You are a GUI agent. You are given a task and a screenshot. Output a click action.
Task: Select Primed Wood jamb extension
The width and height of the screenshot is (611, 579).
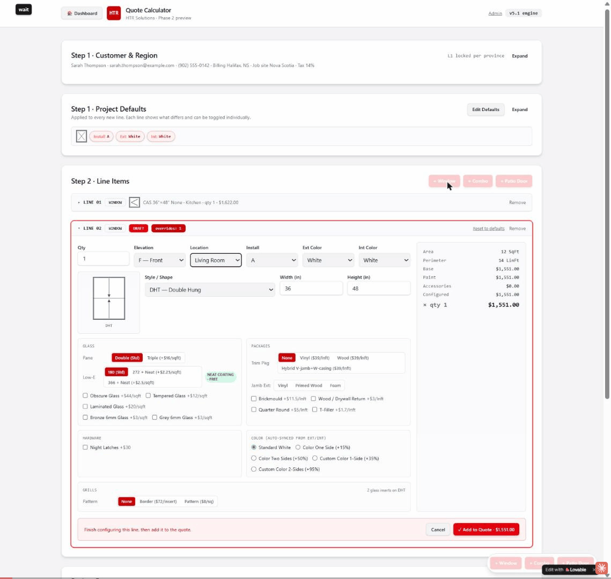(308, 386)
